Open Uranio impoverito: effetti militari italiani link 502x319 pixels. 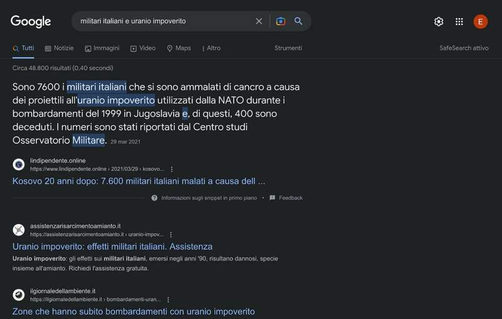(112, 246)
